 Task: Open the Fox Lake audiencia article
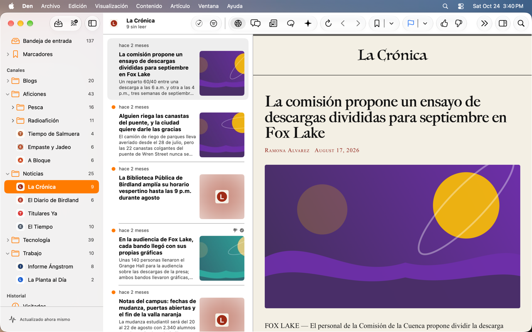point(177,254)
